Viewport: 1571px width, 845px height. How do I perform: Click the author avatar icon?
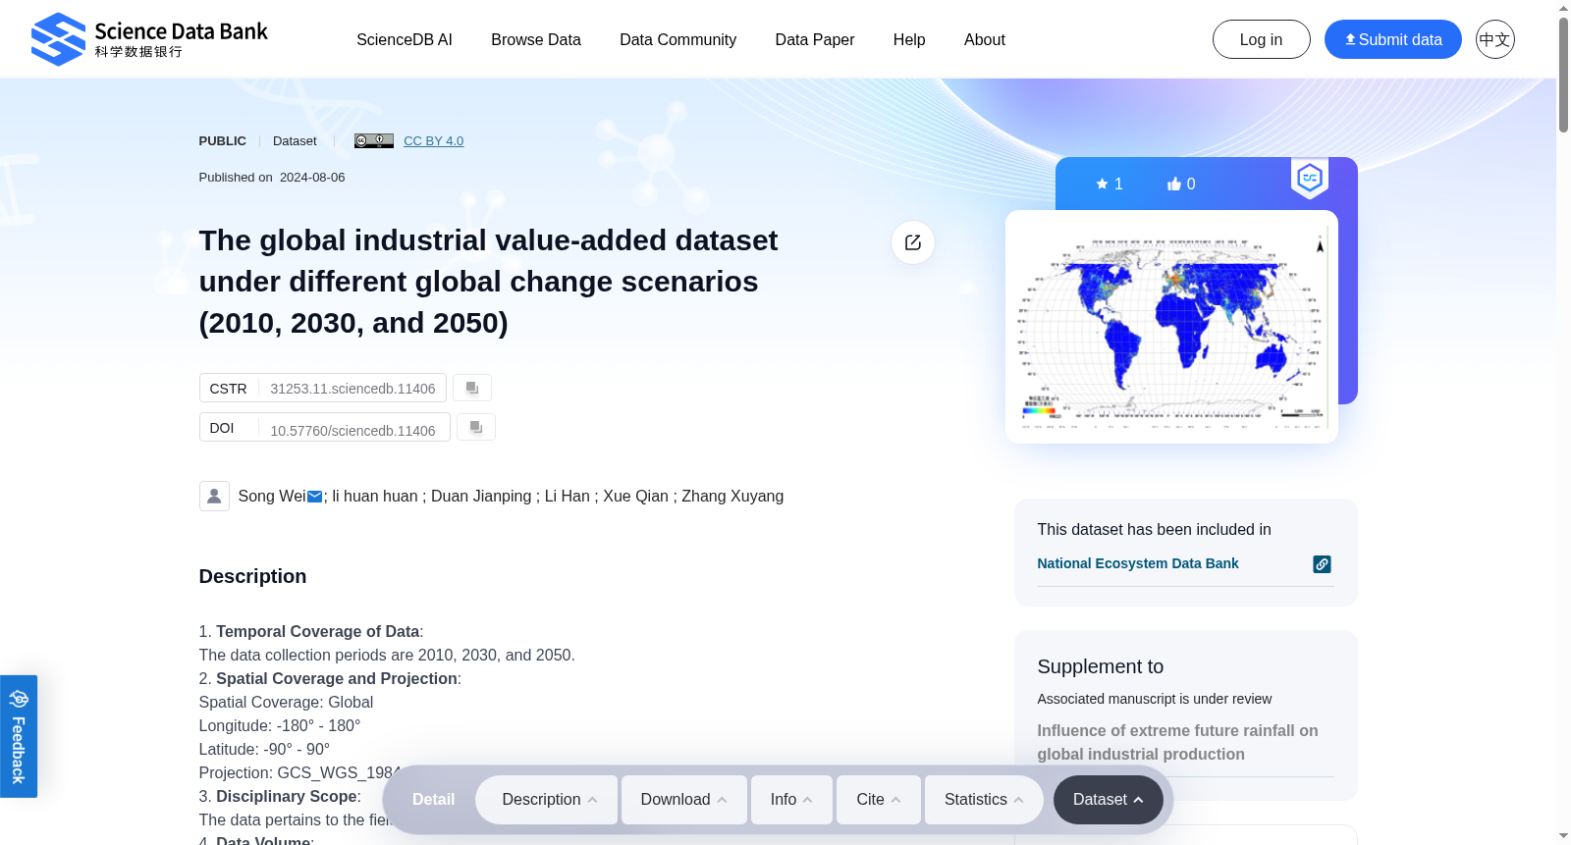(x=214, y=496)
